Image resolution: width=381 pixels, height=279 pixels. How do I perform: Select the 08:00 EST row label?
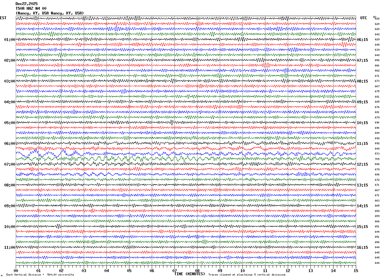pyautogui.click(x=10, y=185)
